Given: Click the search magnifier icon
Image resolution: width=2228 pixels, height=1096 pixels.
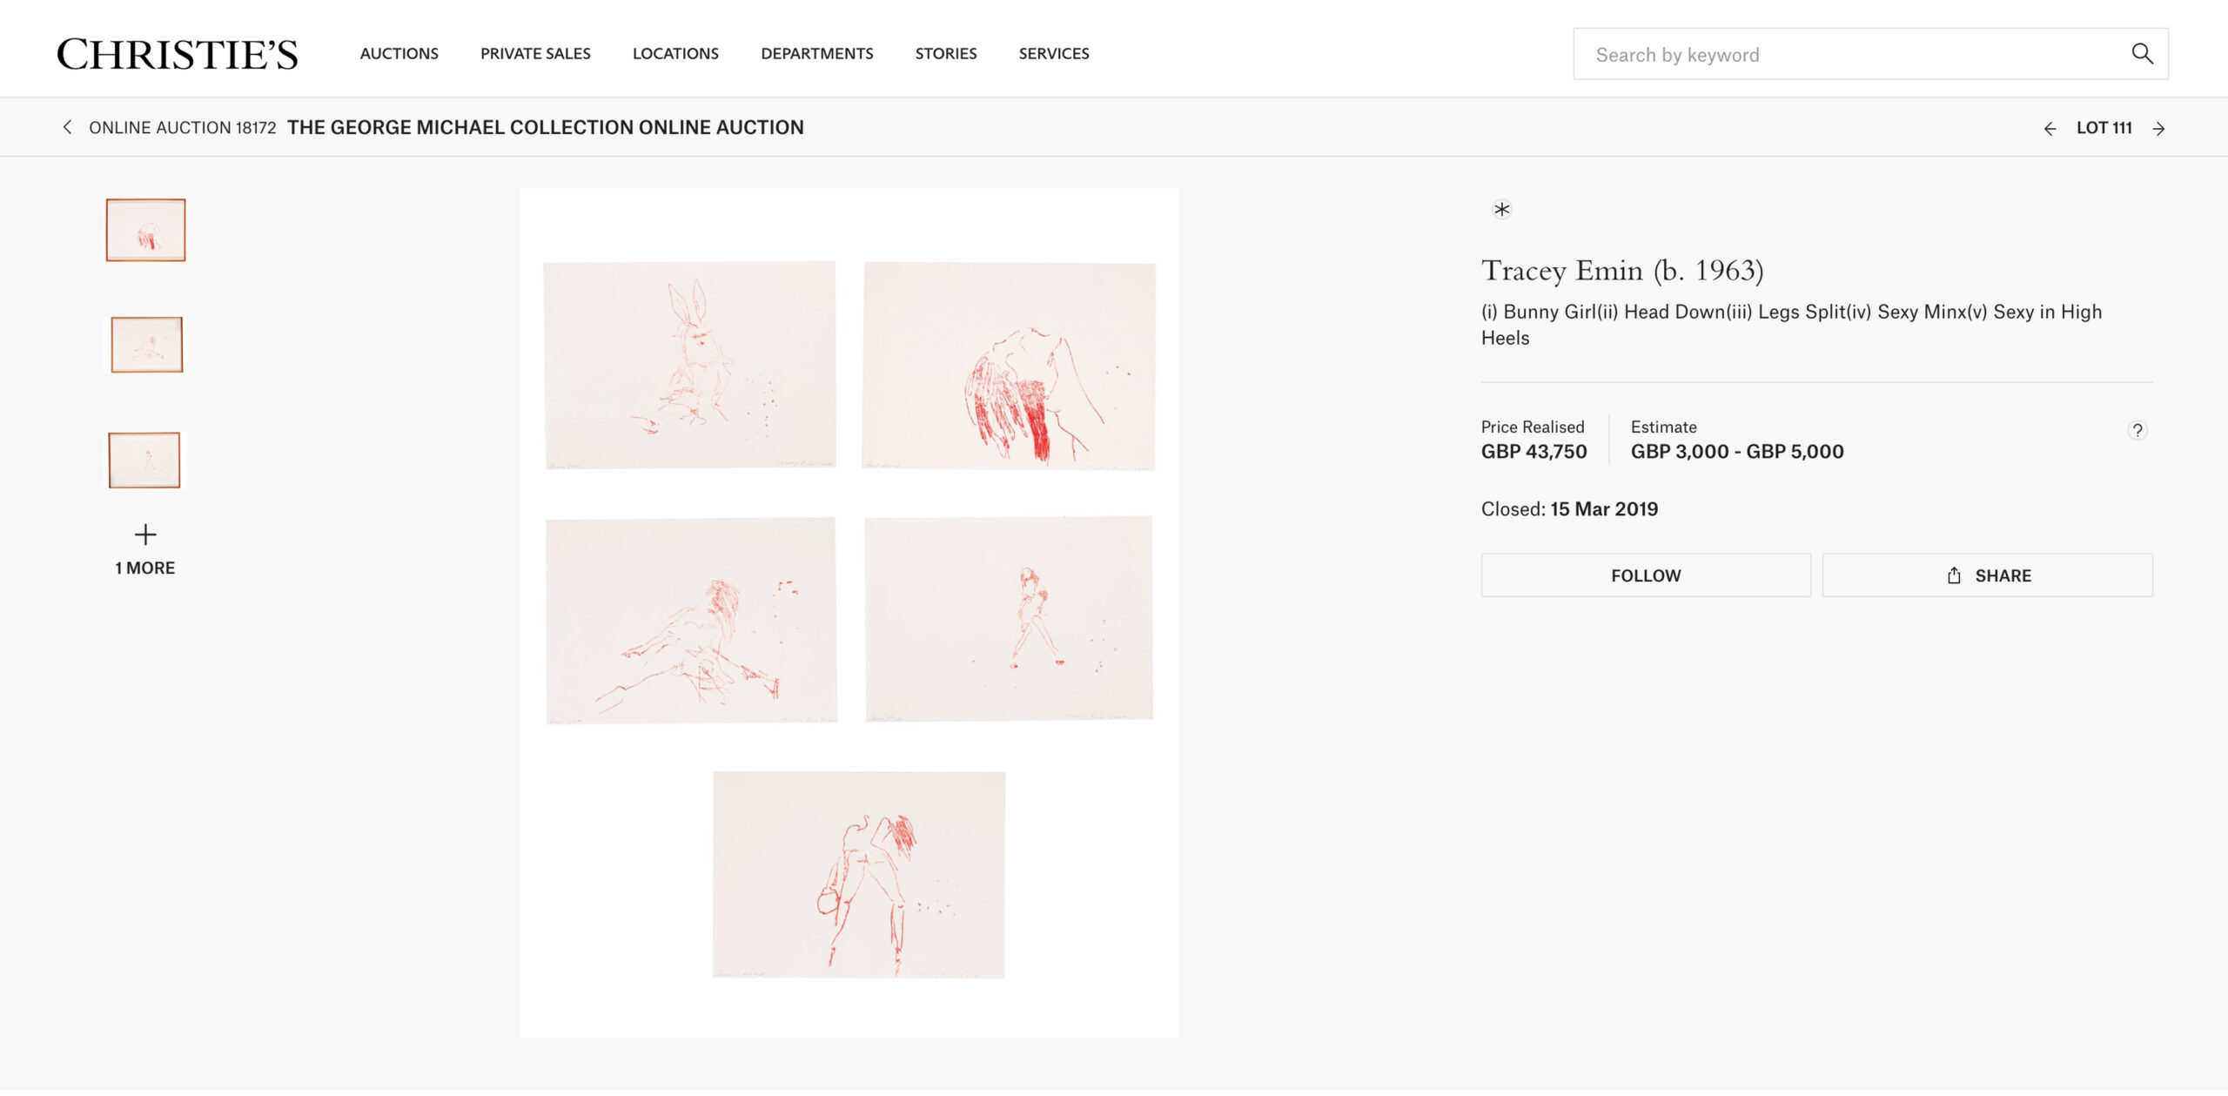Looking at the screenshot, I should click(x=2142, y=54).
